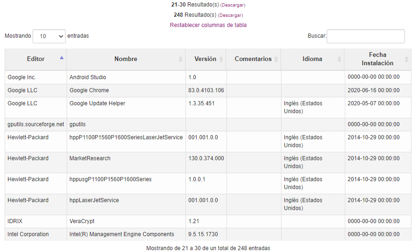Click version 9.5.15.1730 cell
This screenshot has width=418, height=252.
pyautogui.click(x=206, y=234)
